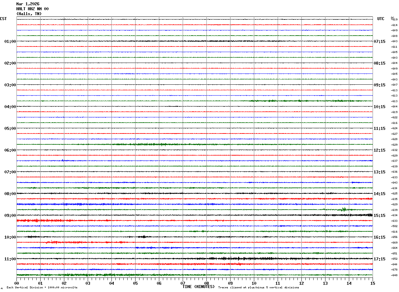This screenshot has width=399, height=292.
Task: Click the location label '(Halls, TN)'
Action: click(x=29, y=14)
